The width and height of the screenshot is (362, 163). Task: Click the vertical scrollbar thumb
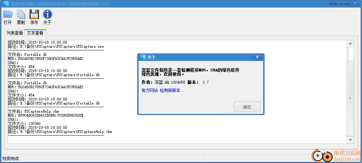pyautogui.click(x=350, y=98)
